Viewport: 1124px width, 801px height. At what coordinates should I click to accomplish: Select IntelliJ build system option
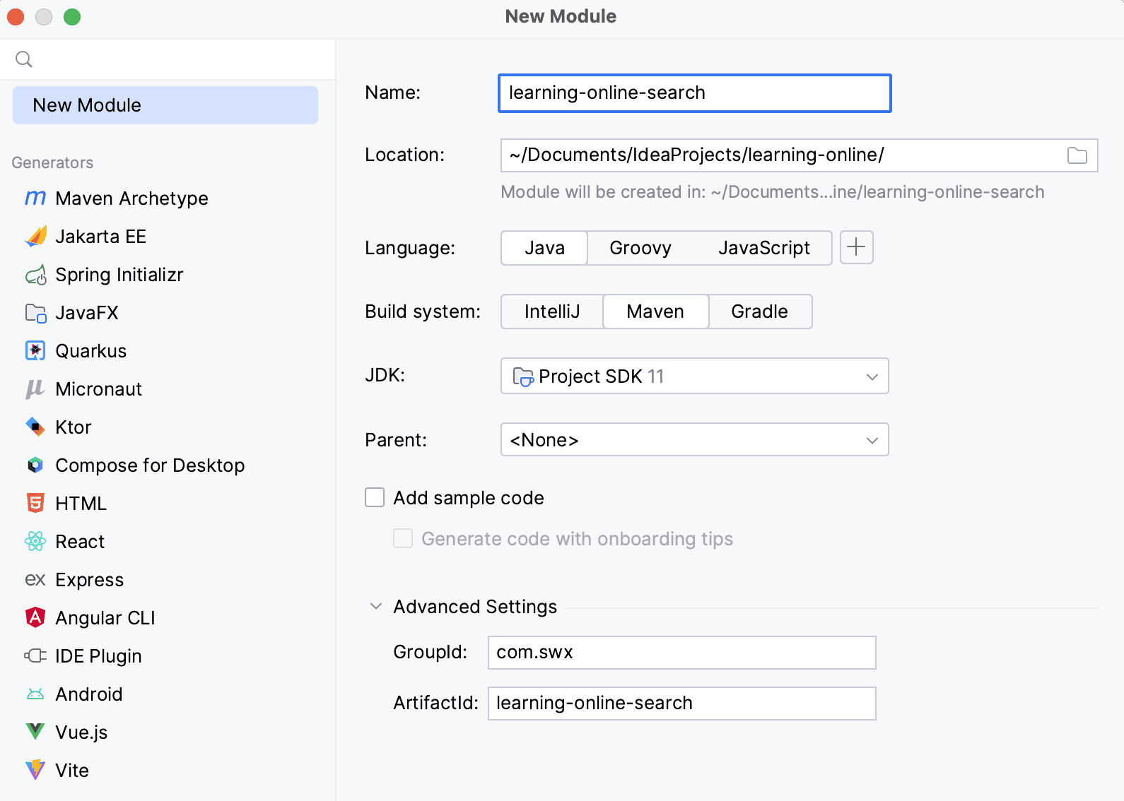551,311
